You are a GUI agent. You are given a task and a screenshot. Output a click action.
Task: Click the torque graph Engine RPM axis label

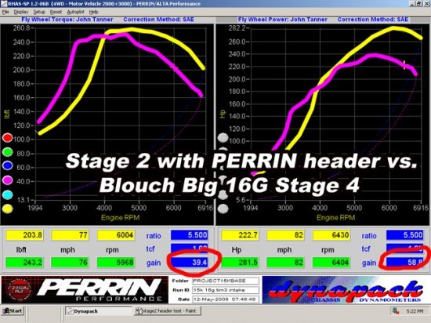pyautogui.click(x=121, y=218)
